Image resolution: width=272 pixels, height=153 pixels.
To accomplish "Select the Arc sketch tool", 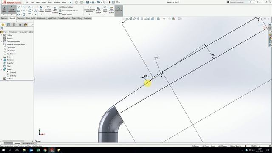I will 24,11.
